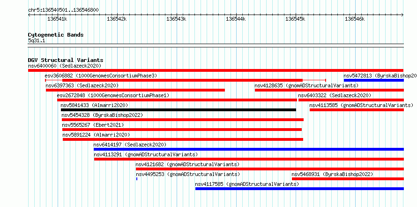
Task: Open nsv4117585 (gnomADStructuralVariants) label
Action: click(247, 184)
